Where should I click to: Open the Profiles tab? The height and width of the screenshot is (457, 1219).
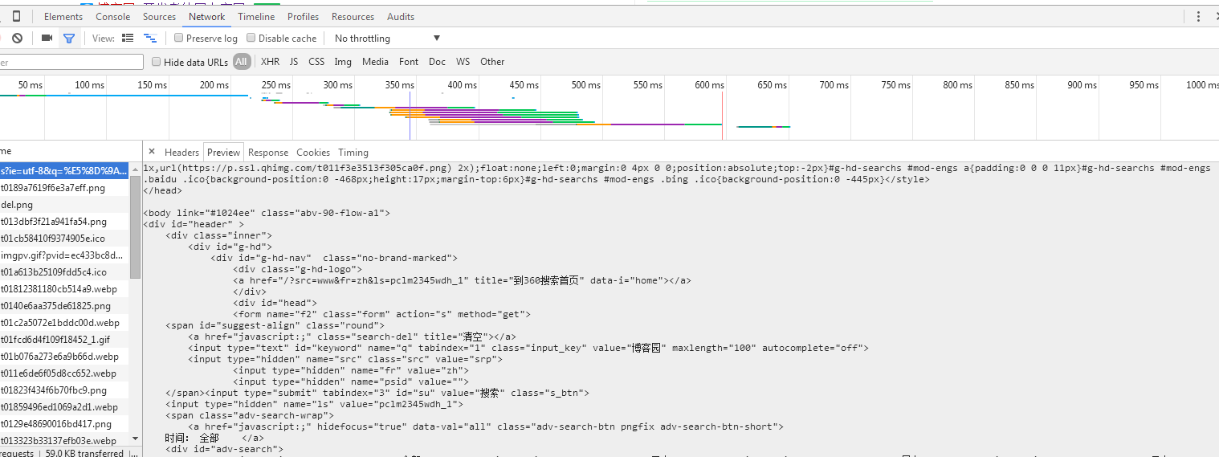pyautogui.click(x=304, y=16)
